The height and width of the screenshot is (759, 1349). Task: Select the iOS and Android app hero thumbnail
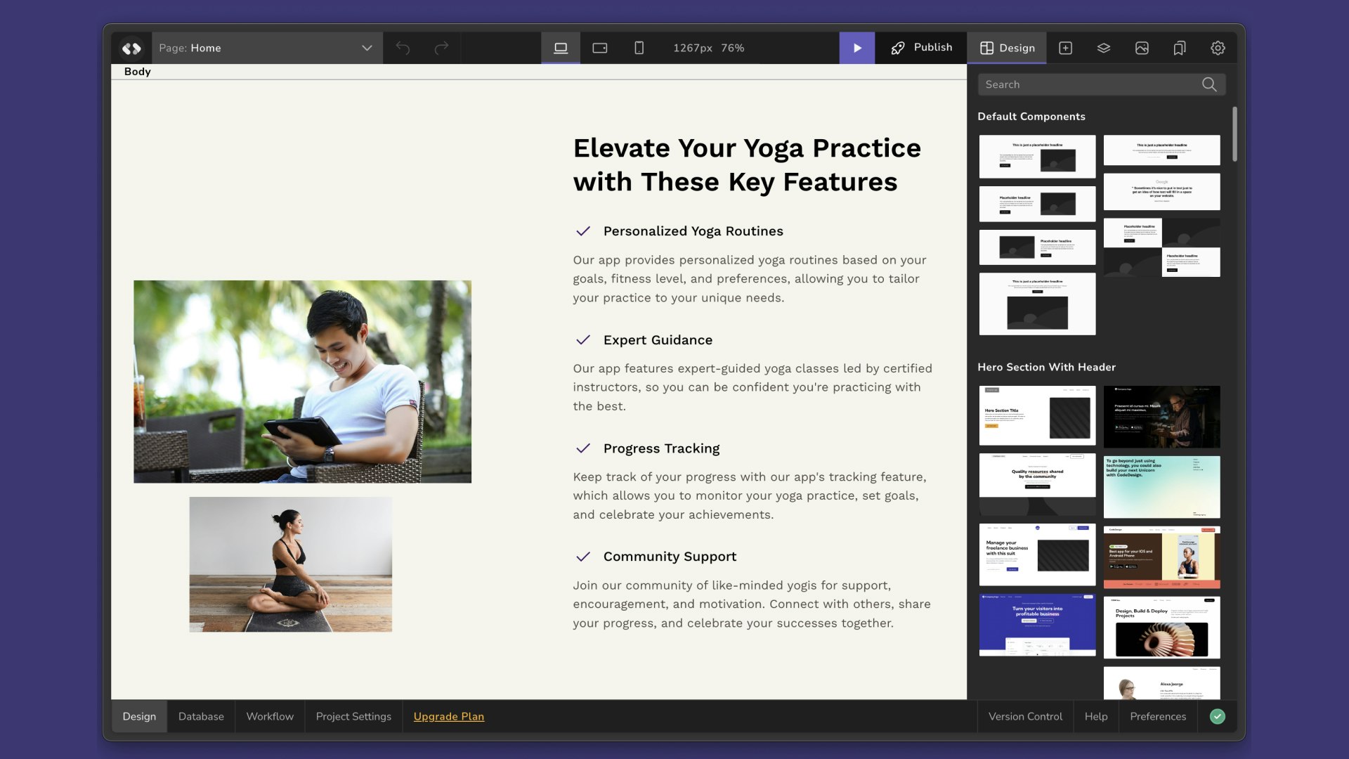(1161, 557)
